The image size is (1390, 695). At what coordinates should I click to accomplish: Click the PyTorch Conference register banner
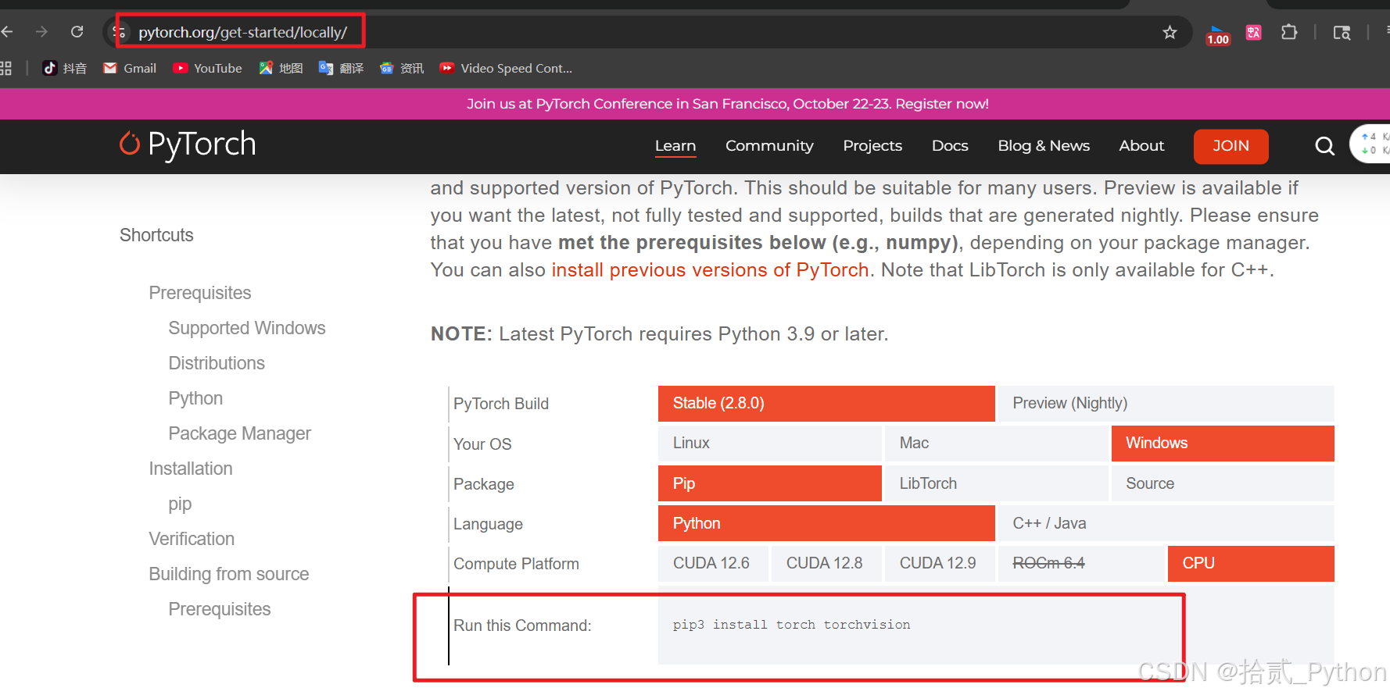click(x=727, y=104)
